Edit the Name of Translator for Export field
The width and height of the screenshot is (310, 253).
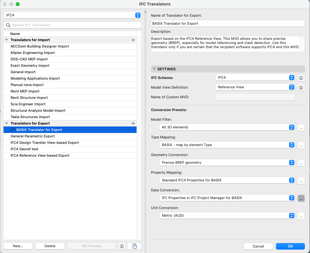[228, 23]
